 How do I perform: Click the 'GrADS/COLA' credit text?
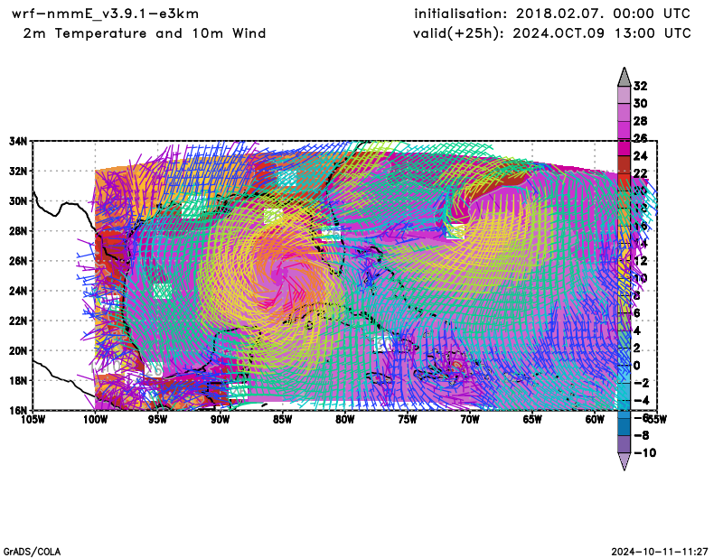point(32,552)
